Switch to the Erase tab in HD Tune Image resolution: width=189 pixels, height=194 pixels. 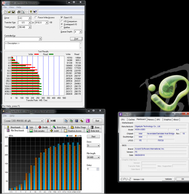[95, 127]
